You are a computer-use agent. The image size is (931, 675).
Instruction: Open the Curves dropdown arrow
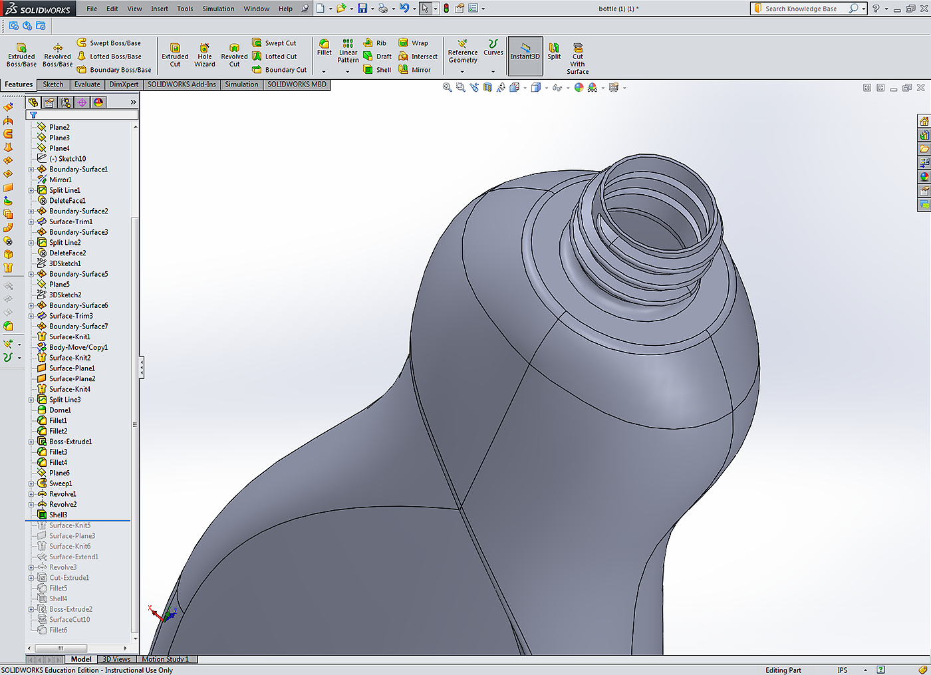click(x=493, y=72)
